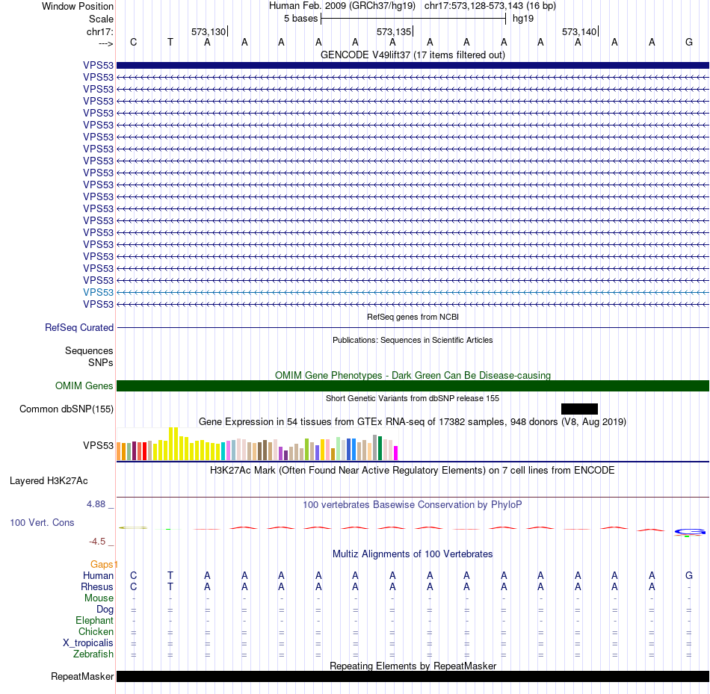Click the 'X_tropicalis' alignment row label

pyautogui.click(x=88, y=643)
